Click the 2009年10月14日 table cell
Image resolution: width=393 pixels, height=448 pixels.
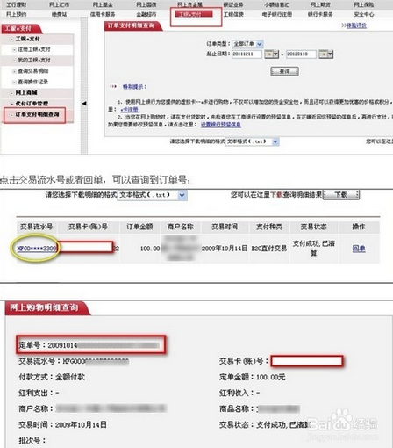point(225,249)
